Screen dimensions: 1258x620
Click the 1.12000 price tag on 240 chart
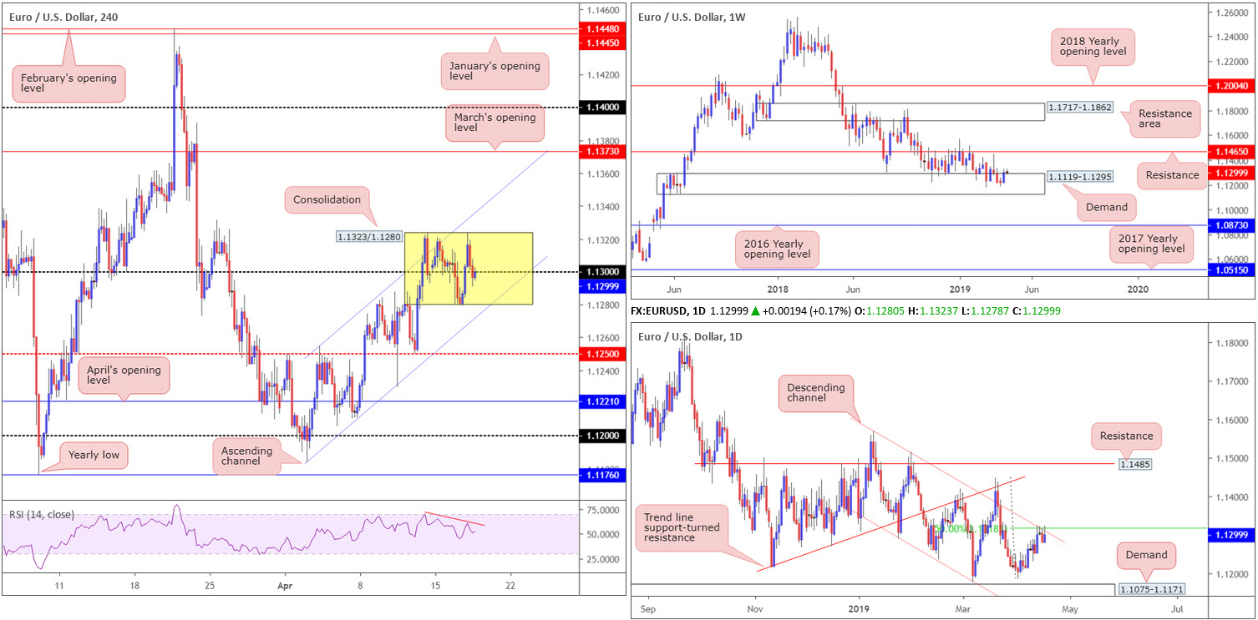[601, 436]
